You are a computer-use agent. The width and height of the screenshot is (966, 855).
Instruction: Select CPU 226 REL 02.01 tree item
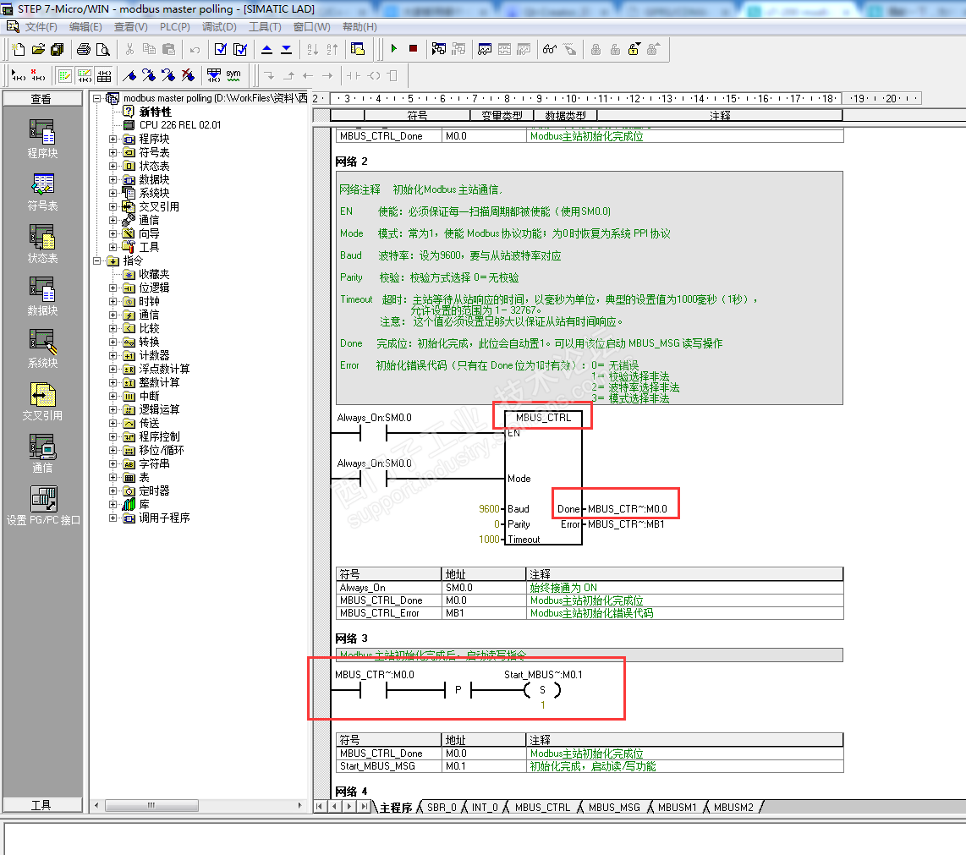(x=180, y=125)
